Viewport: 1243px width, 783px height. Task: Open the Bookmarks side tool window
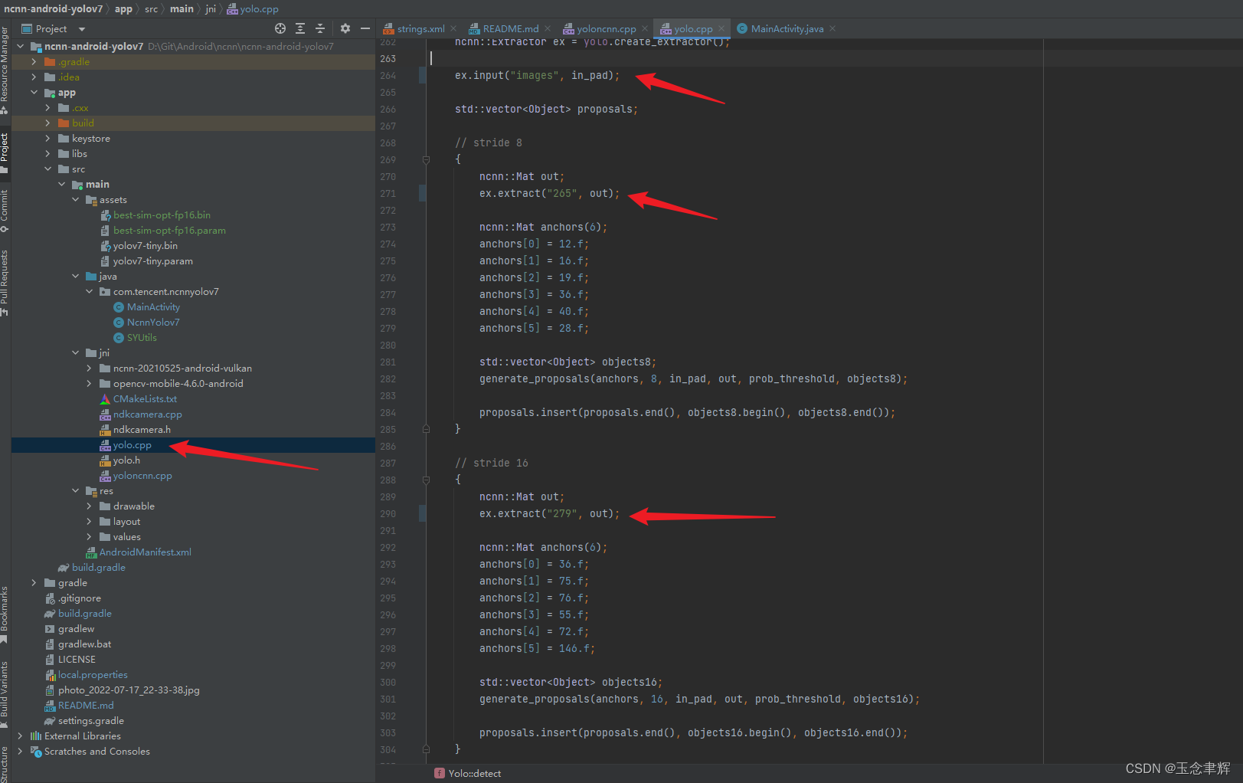coord(5,615)
